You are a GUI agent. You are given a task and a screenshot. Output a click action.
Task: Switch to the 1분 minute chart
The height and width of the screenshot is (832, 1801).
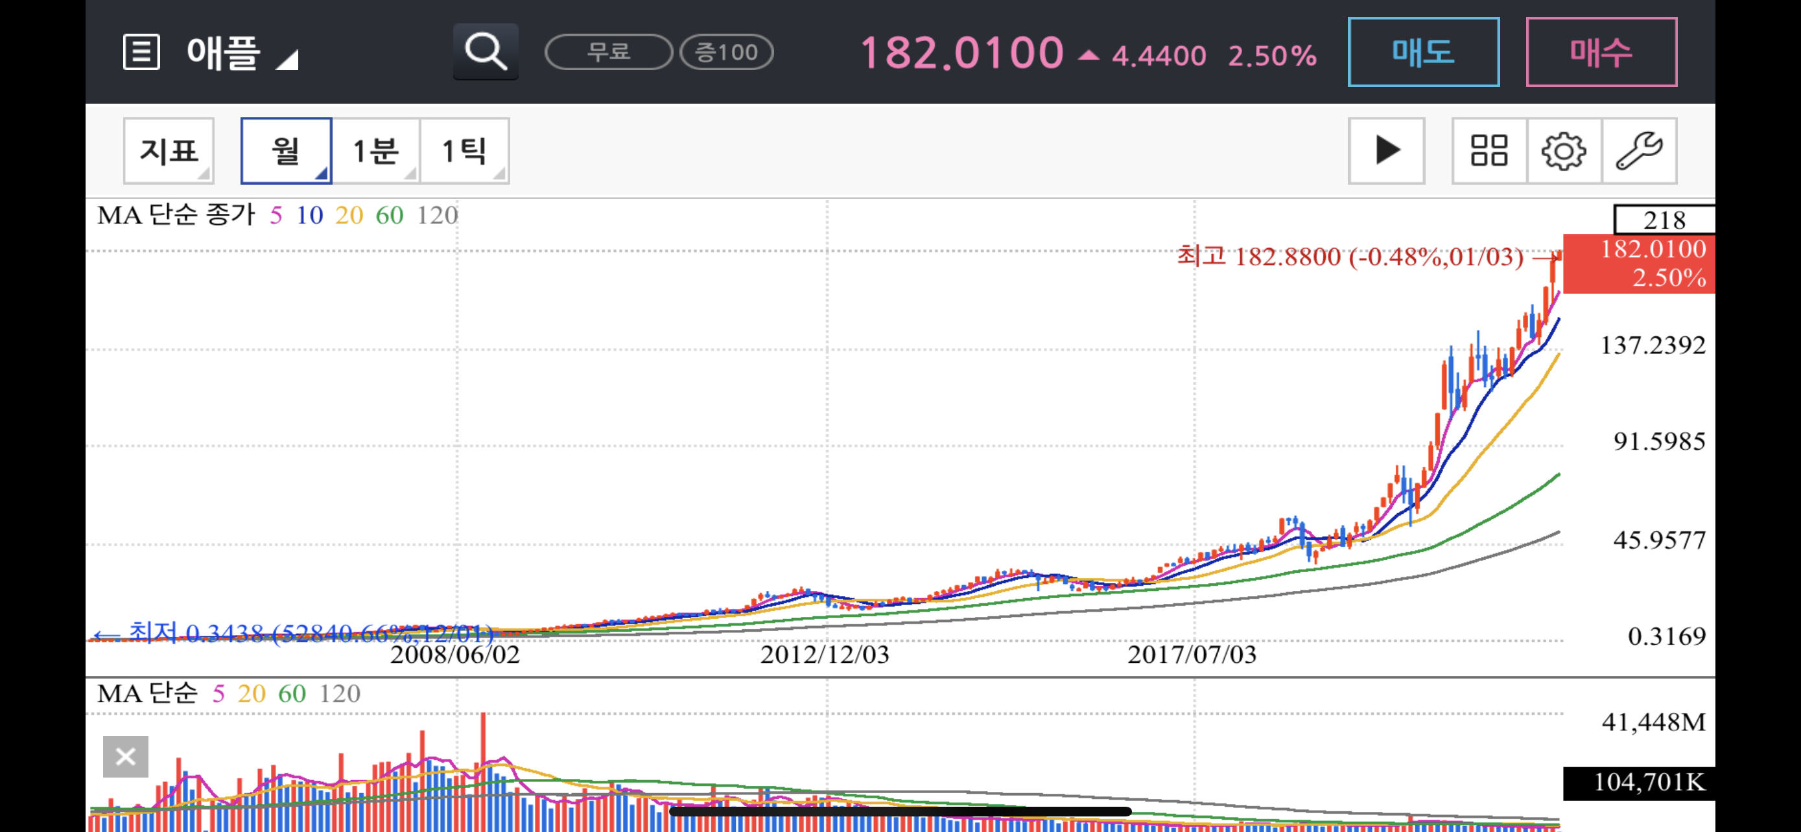coord(375,151)
